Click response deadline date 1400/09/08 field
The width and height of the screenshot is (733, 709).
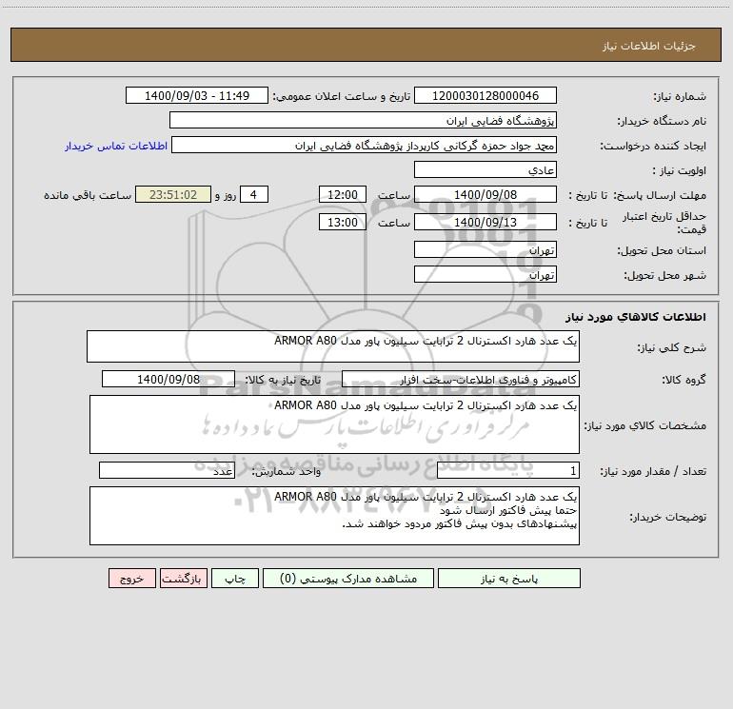click(485, 194)
